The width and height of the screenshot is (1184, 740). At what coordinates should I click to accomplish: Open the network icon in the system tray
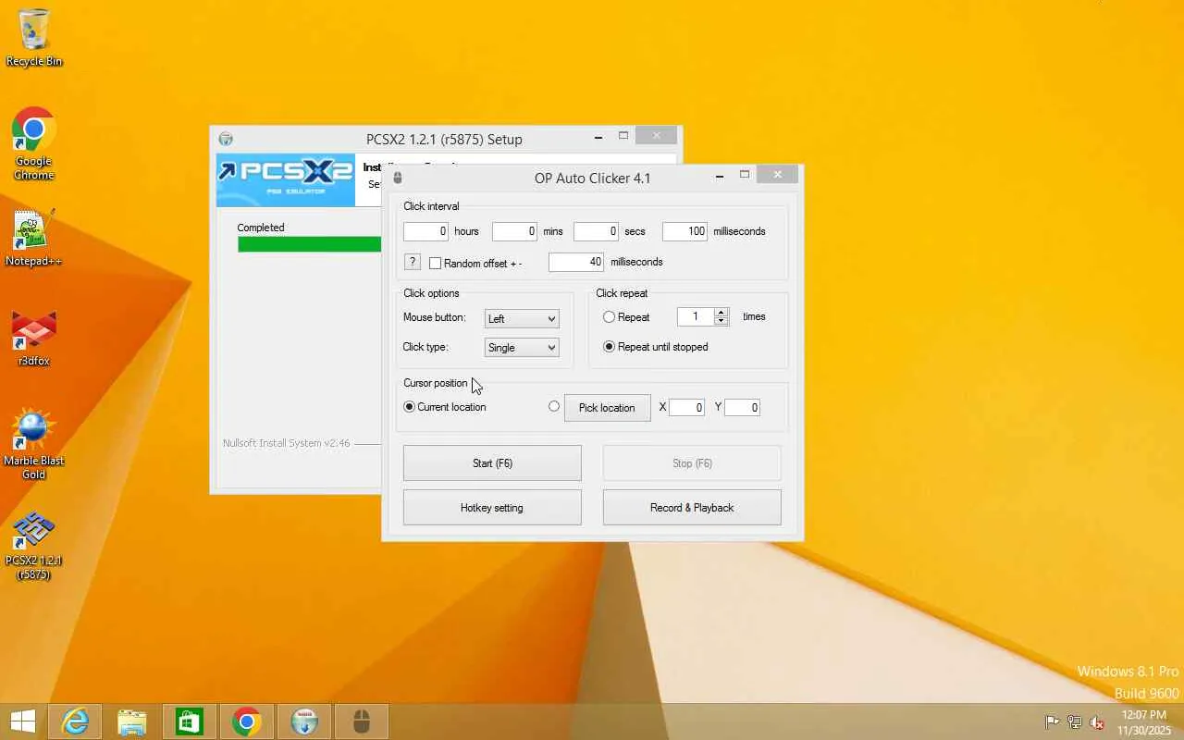(x=1075, y=722)
